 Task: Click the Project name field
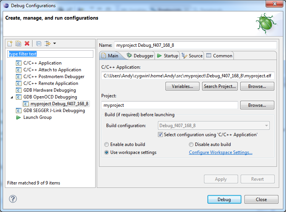[170, 105]
